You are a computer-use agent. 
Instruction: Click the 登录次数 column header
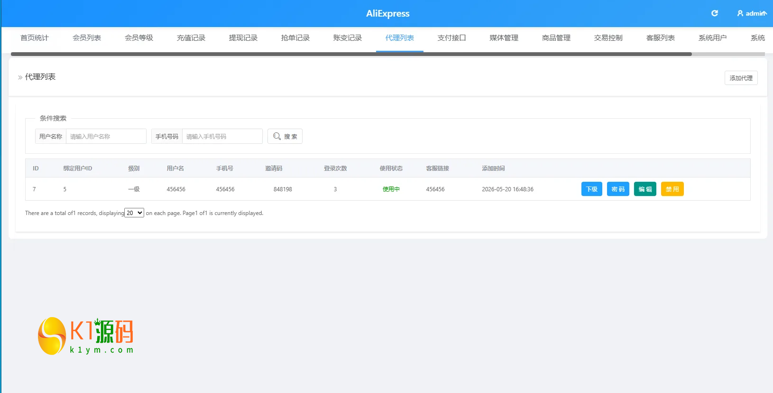[335, 168]
